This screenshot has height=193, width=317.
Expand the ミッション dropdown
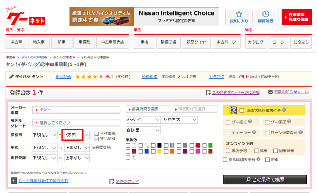(x=143, y=120)
